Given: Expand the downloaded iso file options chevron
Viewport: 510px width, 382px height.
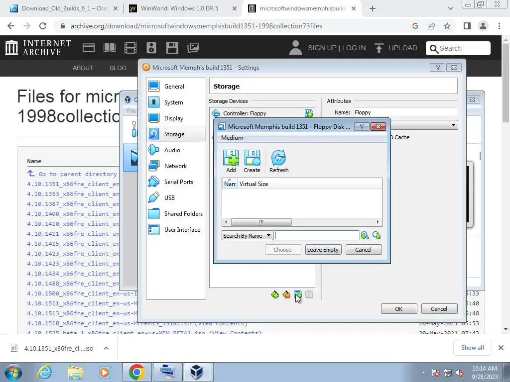Looking at the screenshot, I should (x=106, y=348).
